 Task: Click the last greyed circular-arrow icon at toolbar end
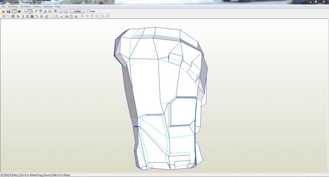coord(107,16)
